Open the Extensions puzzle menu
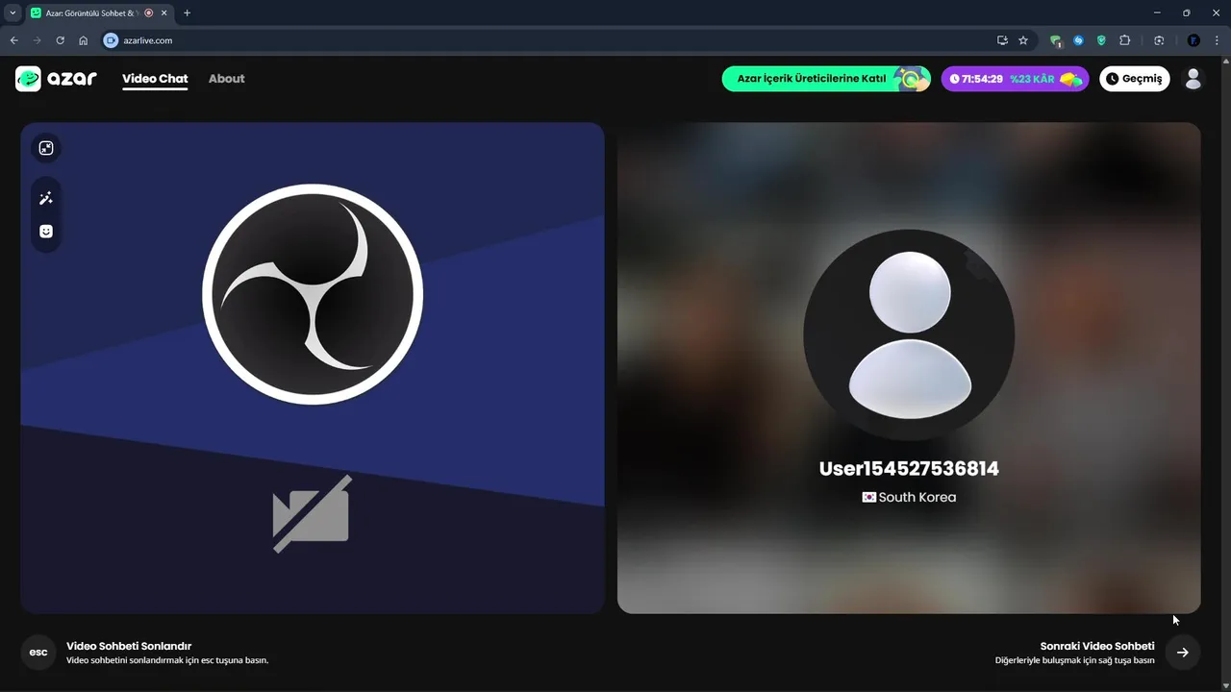 1125,40
